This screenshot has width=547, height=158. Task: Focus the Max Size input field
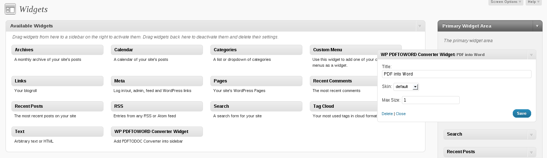431,100
